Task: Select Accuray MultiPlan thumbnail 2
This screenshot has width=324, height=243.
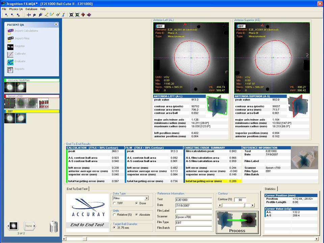Action: pyautogui.click(x=21, y=87)
